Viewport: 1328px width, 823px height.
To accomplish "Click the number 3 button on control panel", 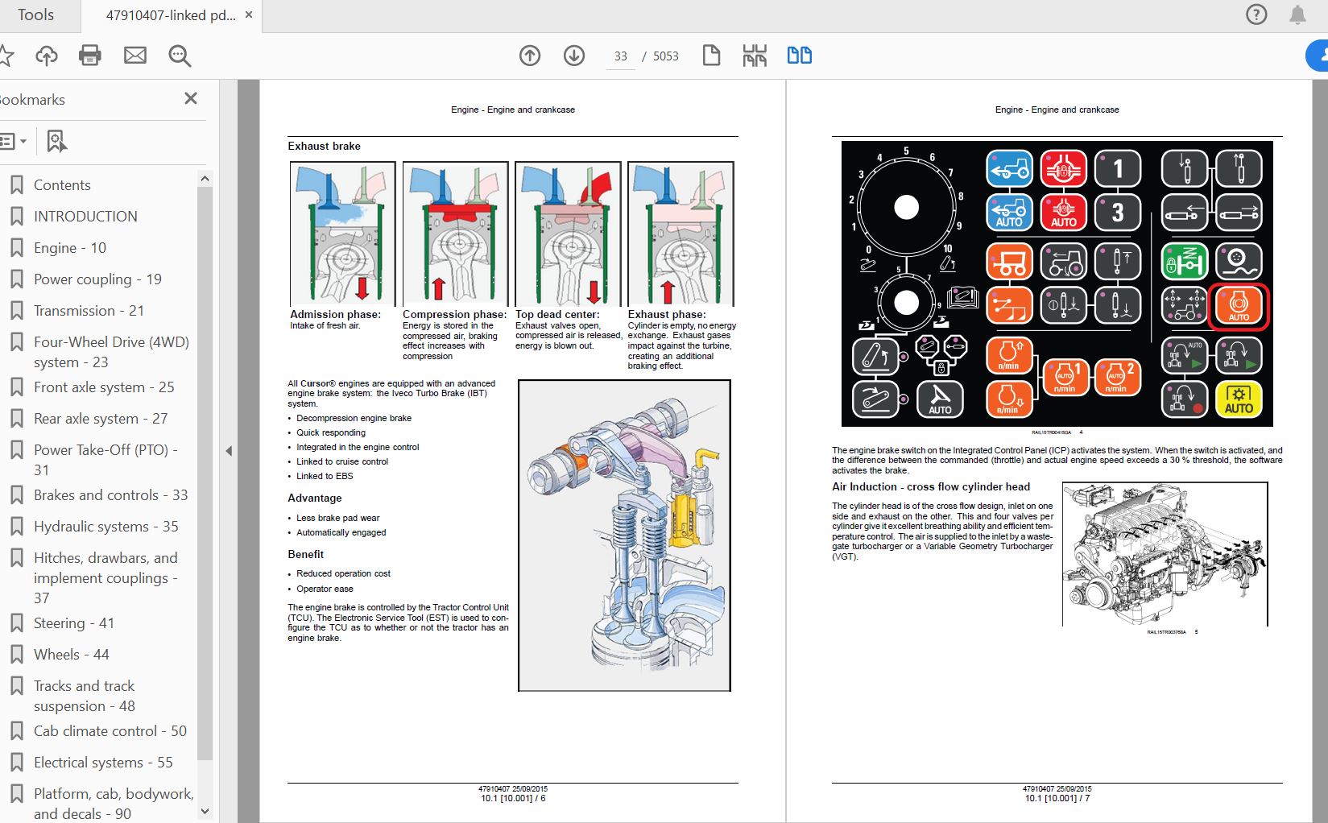I will click(1117, 213).
